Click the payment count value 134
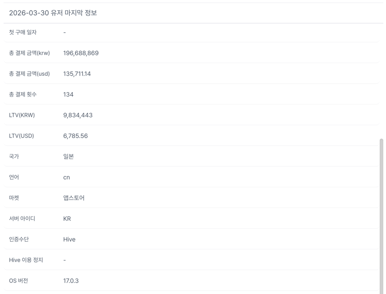Viewport: 386px width, 294px height. click(x=68, y=95)
